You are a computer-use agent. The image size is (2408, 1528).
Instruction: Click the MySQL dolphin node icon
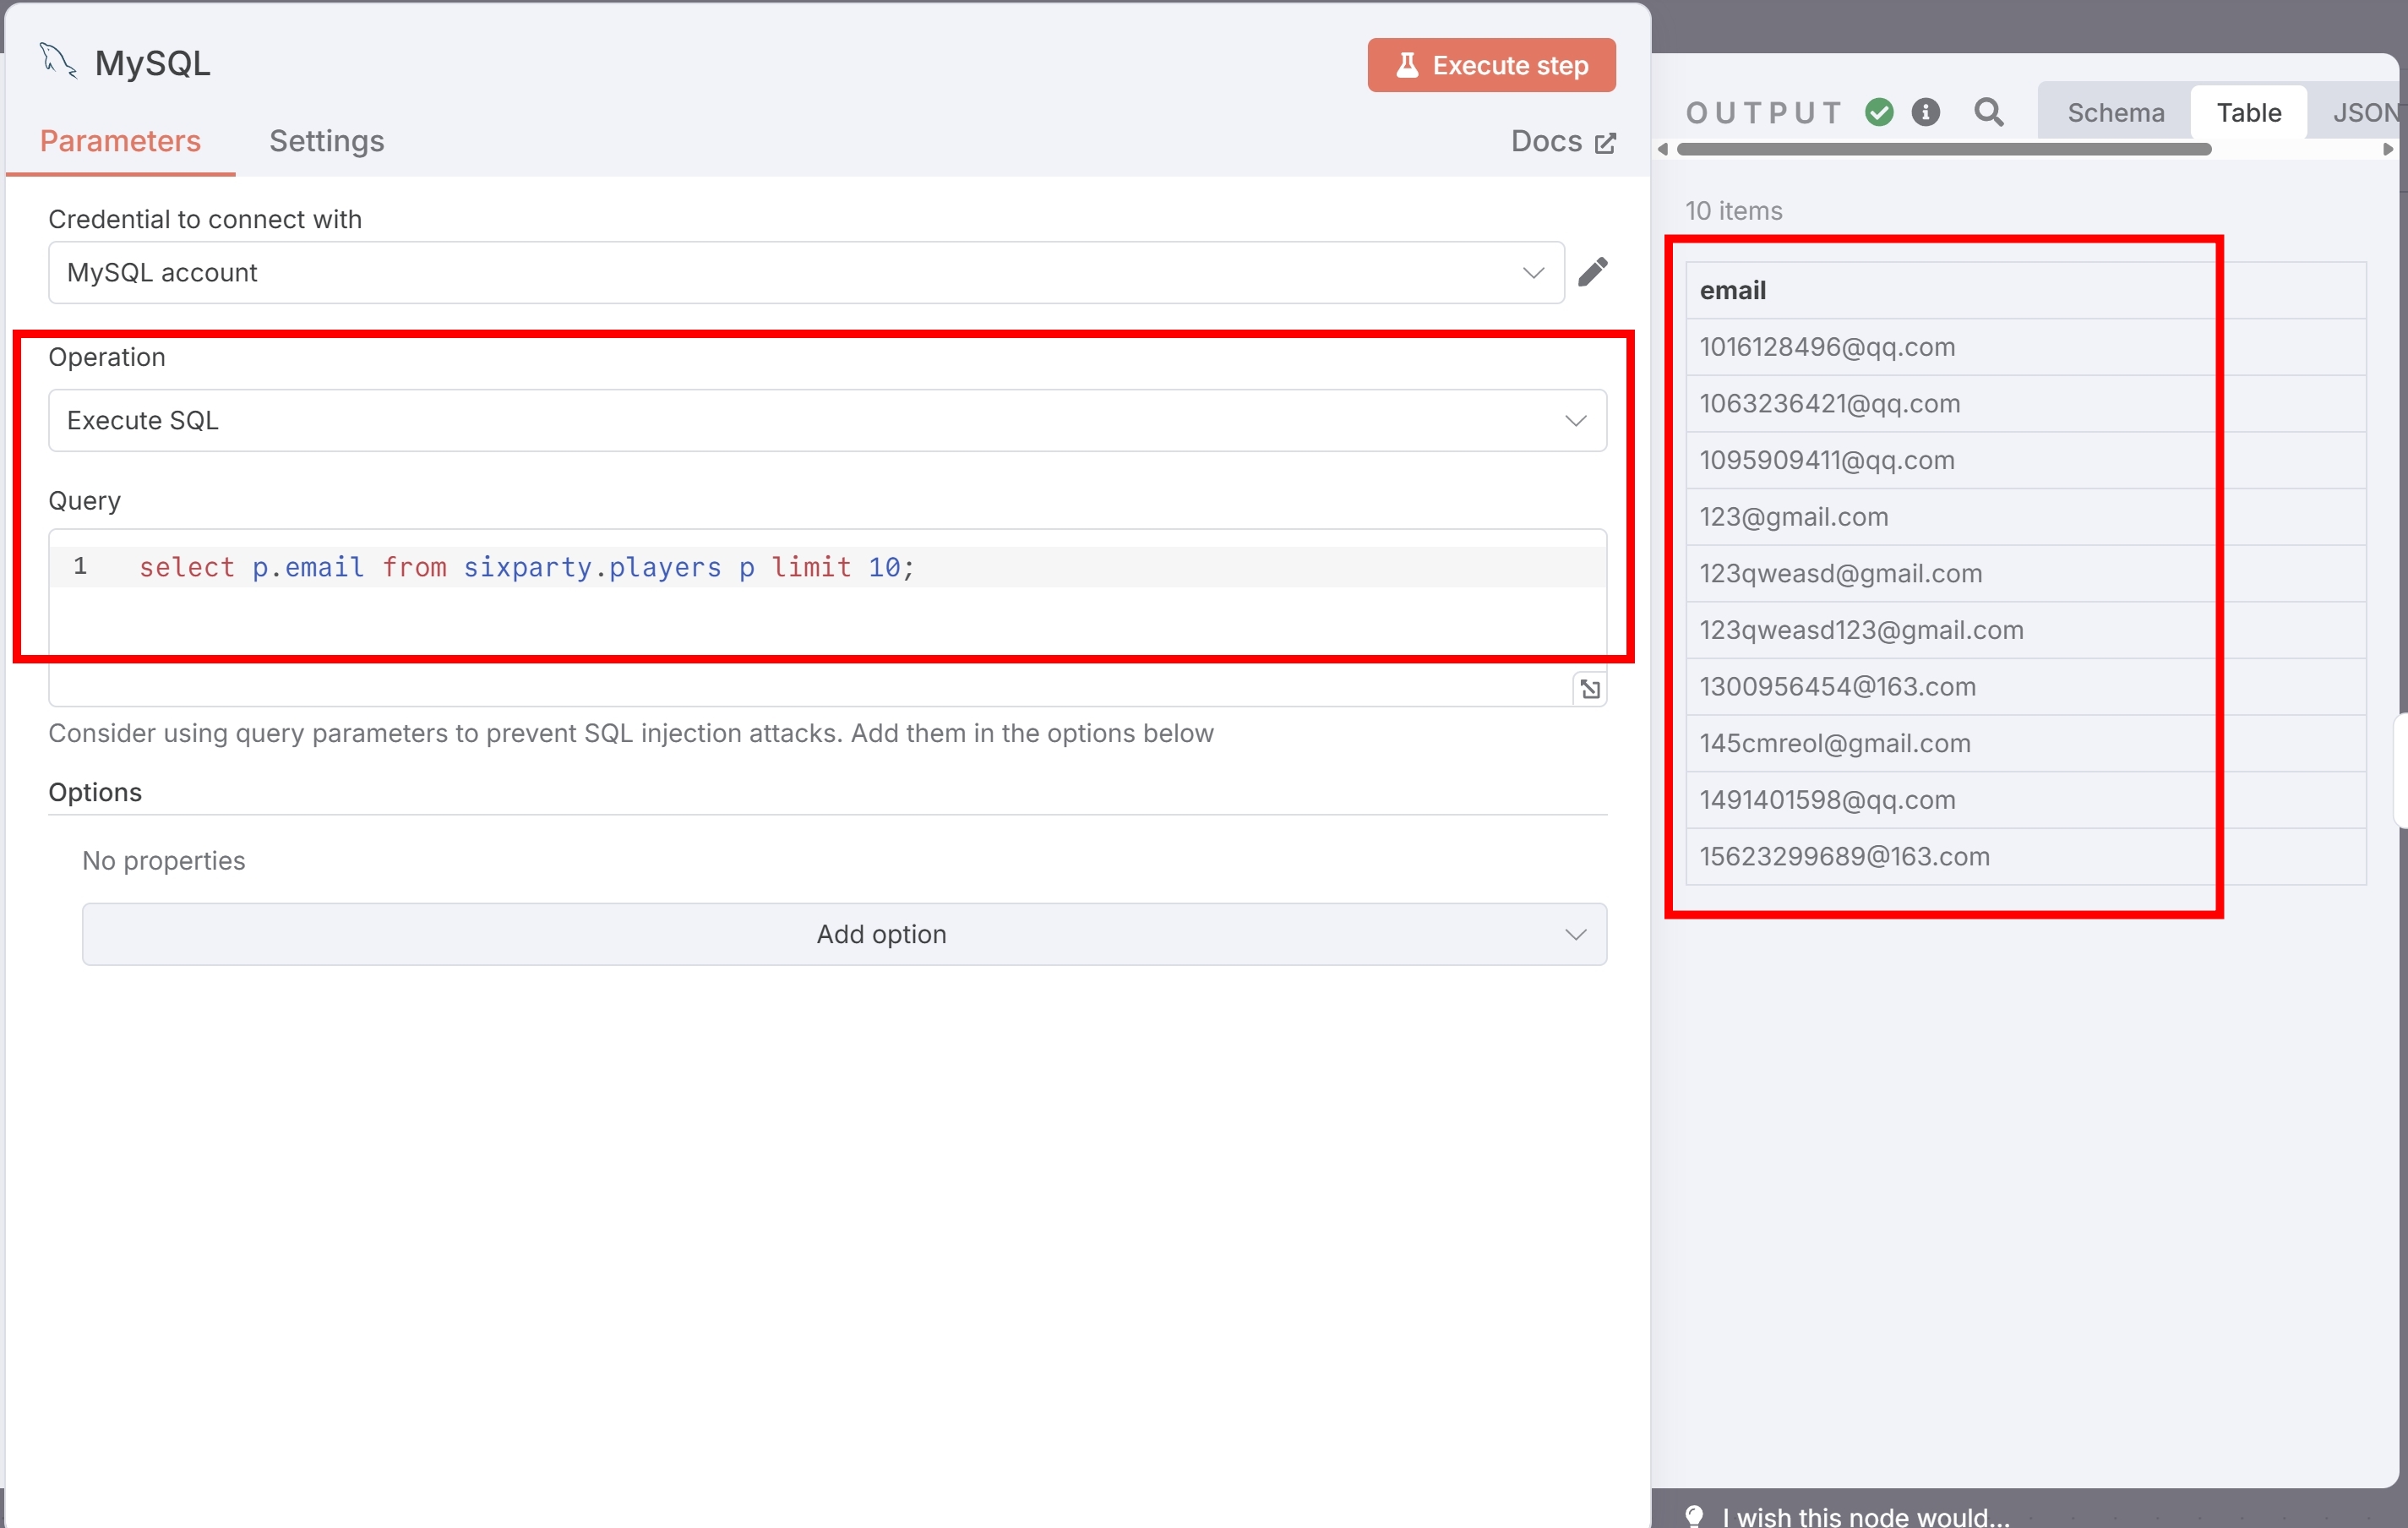tap(58, 61)
